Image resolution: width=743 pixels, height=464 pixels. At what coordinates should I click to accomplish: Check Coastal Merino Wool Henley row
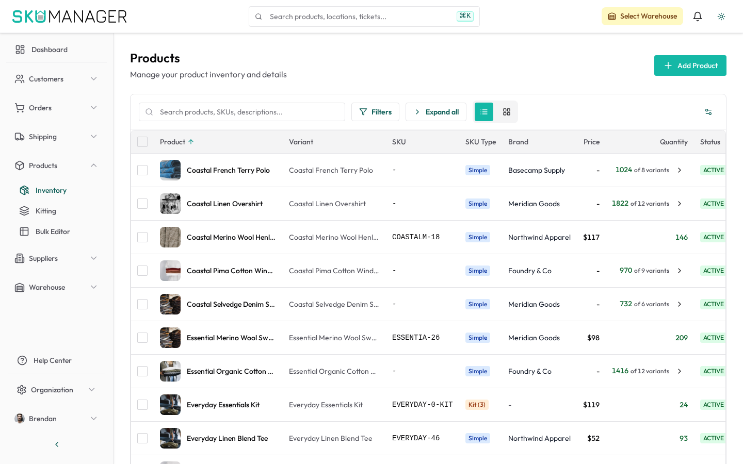click(x=142, y=237)
